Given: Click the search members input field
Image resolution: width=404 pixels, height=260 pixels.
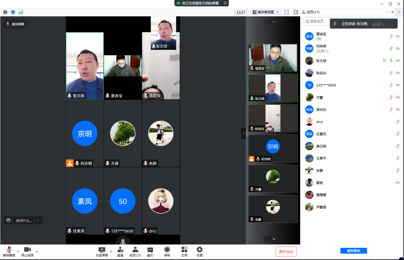Looking at the screenshot, I should 317,21.
